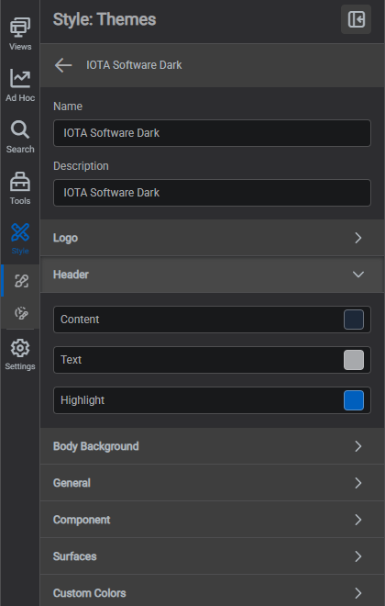Open the Custom Colors section
The width and height of the screenshot is (385, 606).
[x=212, y=591]
